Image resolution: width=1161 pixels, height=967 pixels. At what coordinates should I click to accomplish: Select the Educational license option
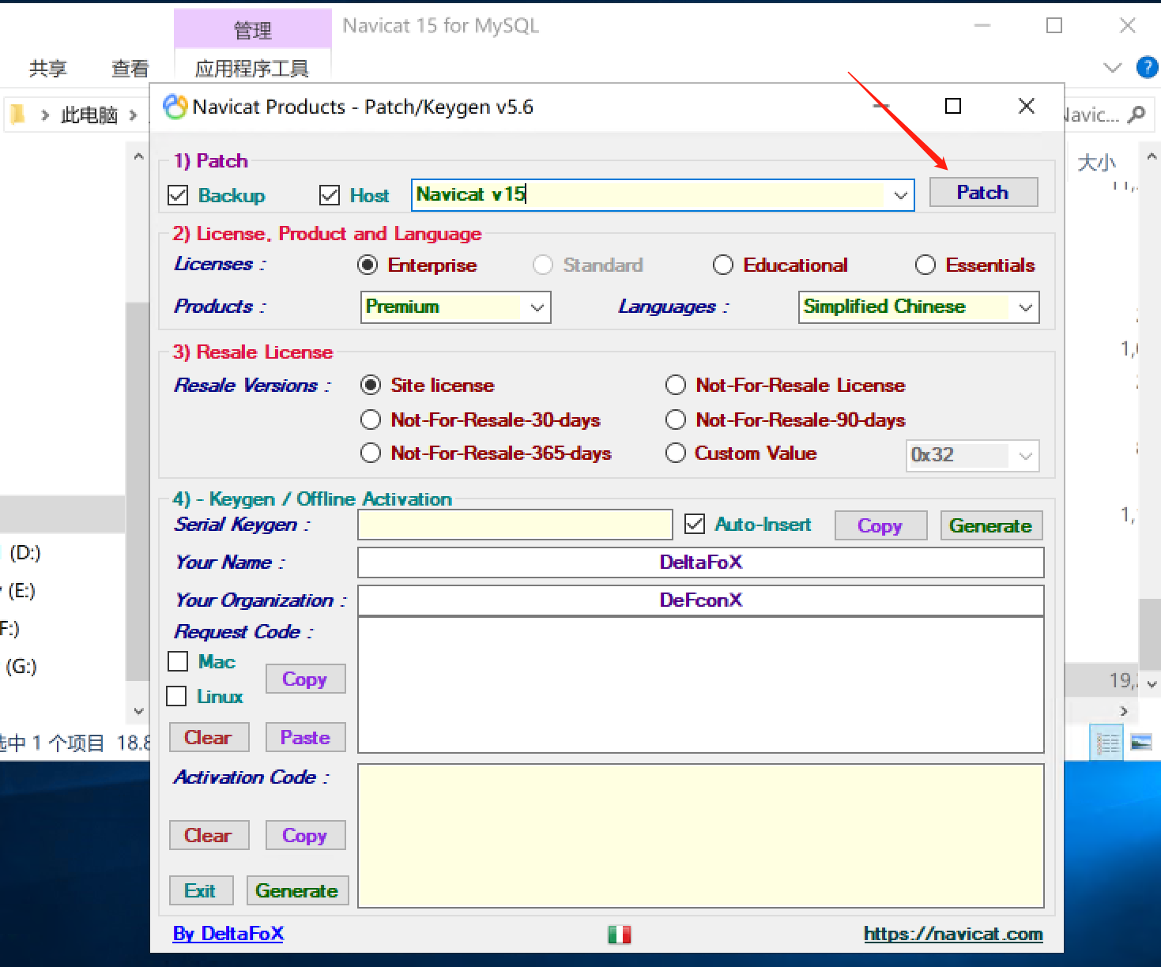[x=723, y=265]
